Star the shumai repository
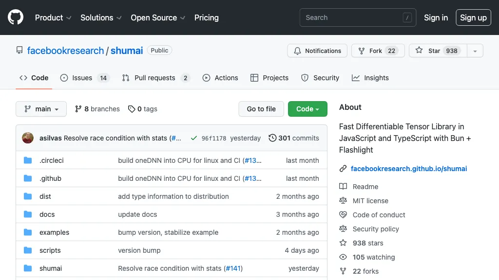This screenshot has width=499, height=280. pos(437,51)
